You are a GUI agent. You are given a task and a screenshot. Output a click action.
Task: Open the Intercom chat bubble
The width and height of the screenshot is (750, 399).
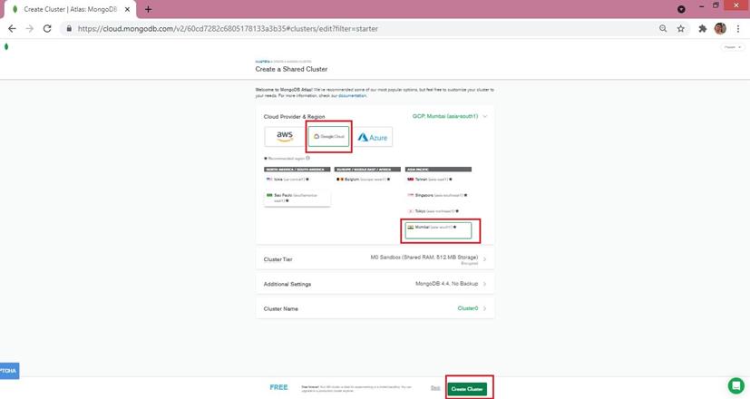point(735,385)
